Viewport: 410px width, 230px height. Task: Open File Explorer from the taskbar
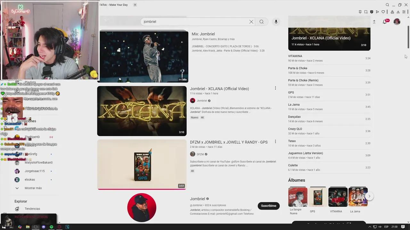28,227
